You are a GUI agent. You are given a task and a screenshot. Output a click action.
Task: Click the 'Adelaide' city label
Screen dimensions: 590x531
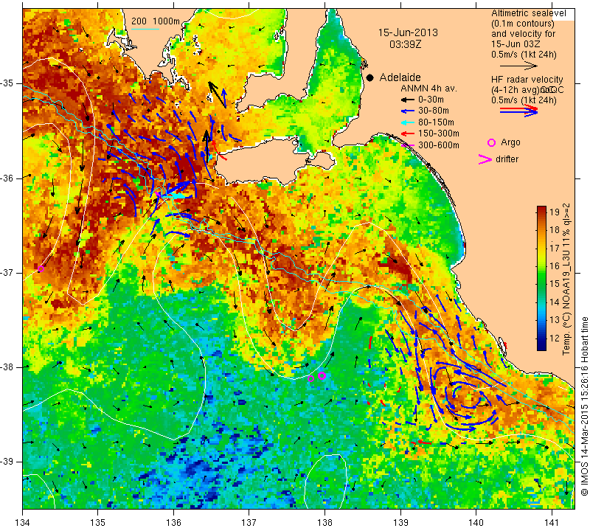(x=400, y=77)
